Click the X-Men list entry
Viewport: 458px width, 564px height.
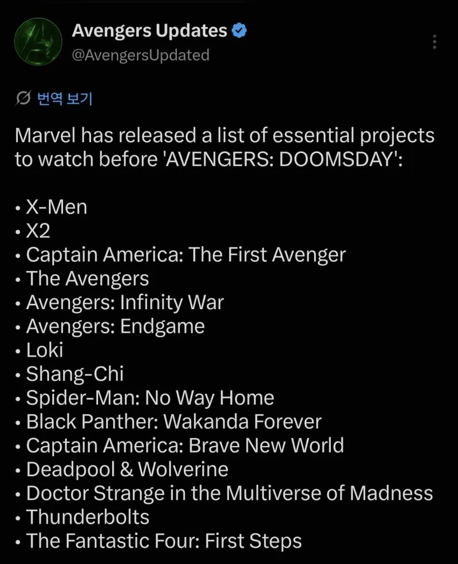pos(57,207)
